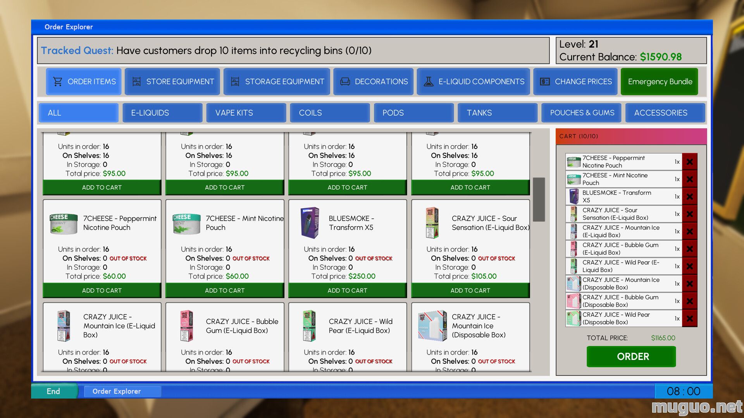Click the End button in taskbar
Viewport: 744px width, 418px height.
coord(54,391)
